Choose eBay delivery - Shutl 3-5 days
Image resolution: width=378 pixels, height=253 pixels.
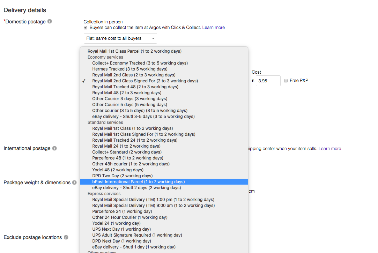point(164,117)
